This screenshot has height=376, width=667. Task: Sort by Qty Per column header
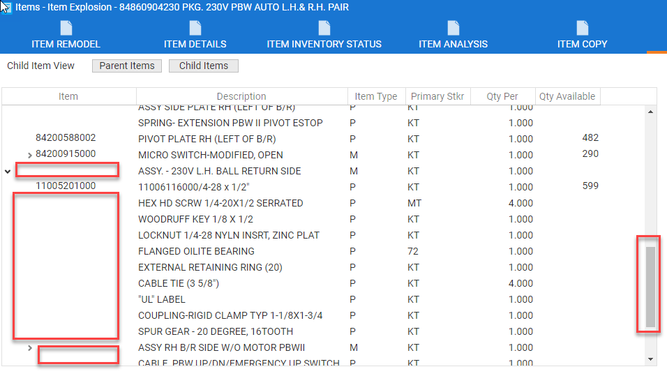502,96
